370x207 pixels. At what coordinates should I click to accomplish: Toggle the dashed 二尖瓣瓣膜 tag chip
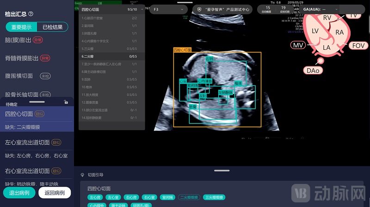point(189,197)
